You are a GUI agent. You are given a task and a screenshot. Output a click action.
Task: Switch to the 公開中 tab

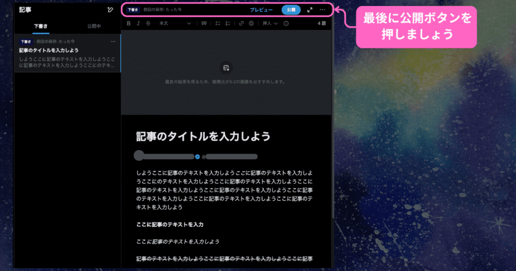tap(94, 26)
